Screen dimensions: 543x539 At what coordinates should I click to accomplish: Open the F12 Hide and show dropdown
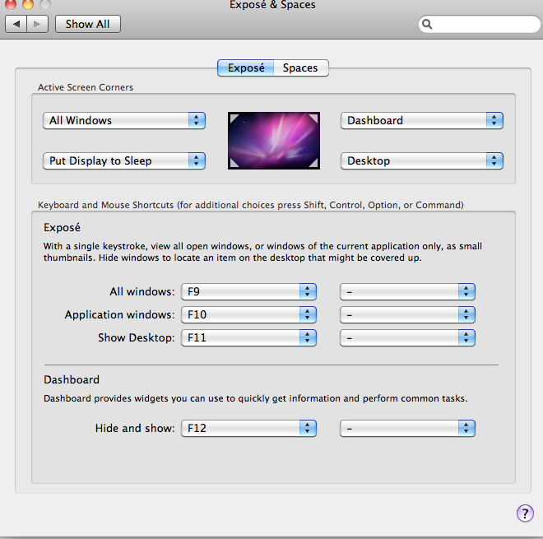point(248,428)
